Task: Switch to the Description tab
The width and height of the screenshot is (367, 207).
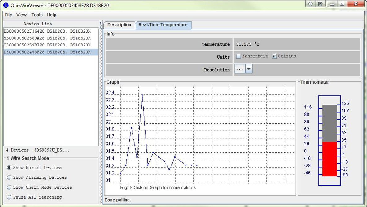Action: [x=119, y=25]
